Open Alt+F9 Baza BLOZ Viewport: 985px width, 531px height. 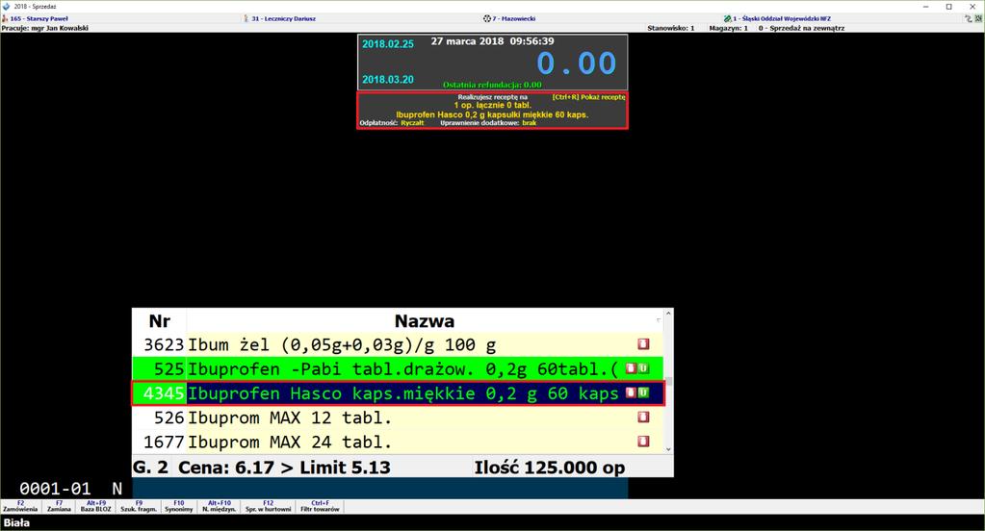[95, 507]
